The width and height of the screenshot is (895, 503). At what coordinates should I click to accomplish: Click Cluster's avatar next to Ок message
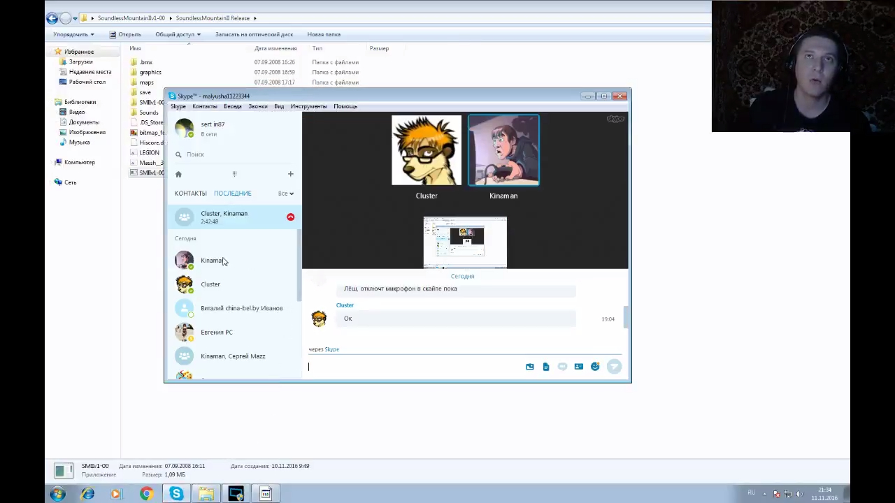click(x=319, y=319)
